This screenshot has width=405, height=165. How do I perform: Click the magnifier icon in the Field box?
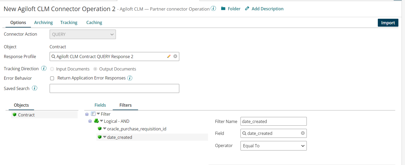(x=244, y=133)
